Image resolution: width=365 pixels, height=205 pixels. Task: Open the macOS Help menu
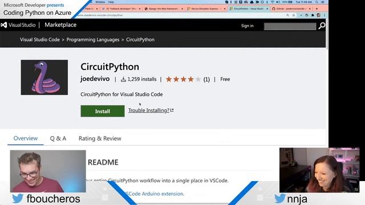tap(111, 2)
